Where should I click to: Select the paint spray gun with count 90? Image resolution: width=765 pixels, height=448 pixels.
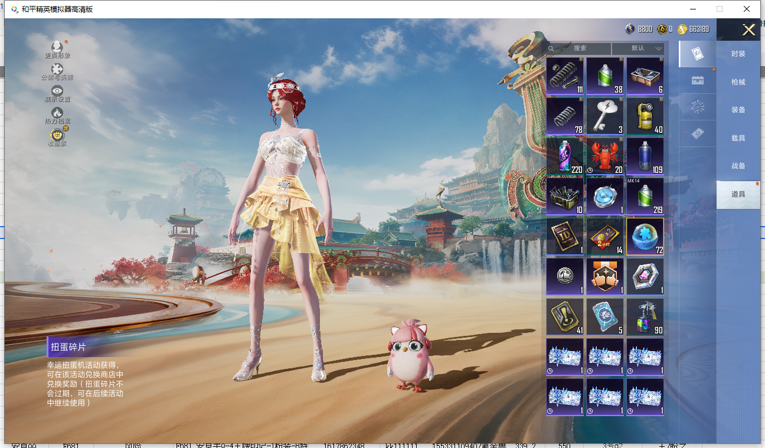(x=645, y=317)
